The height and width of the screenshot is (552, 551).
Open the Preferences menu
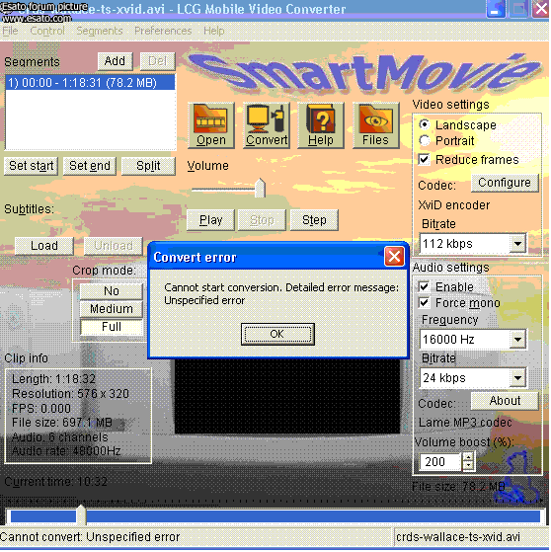tap(163, 31)
